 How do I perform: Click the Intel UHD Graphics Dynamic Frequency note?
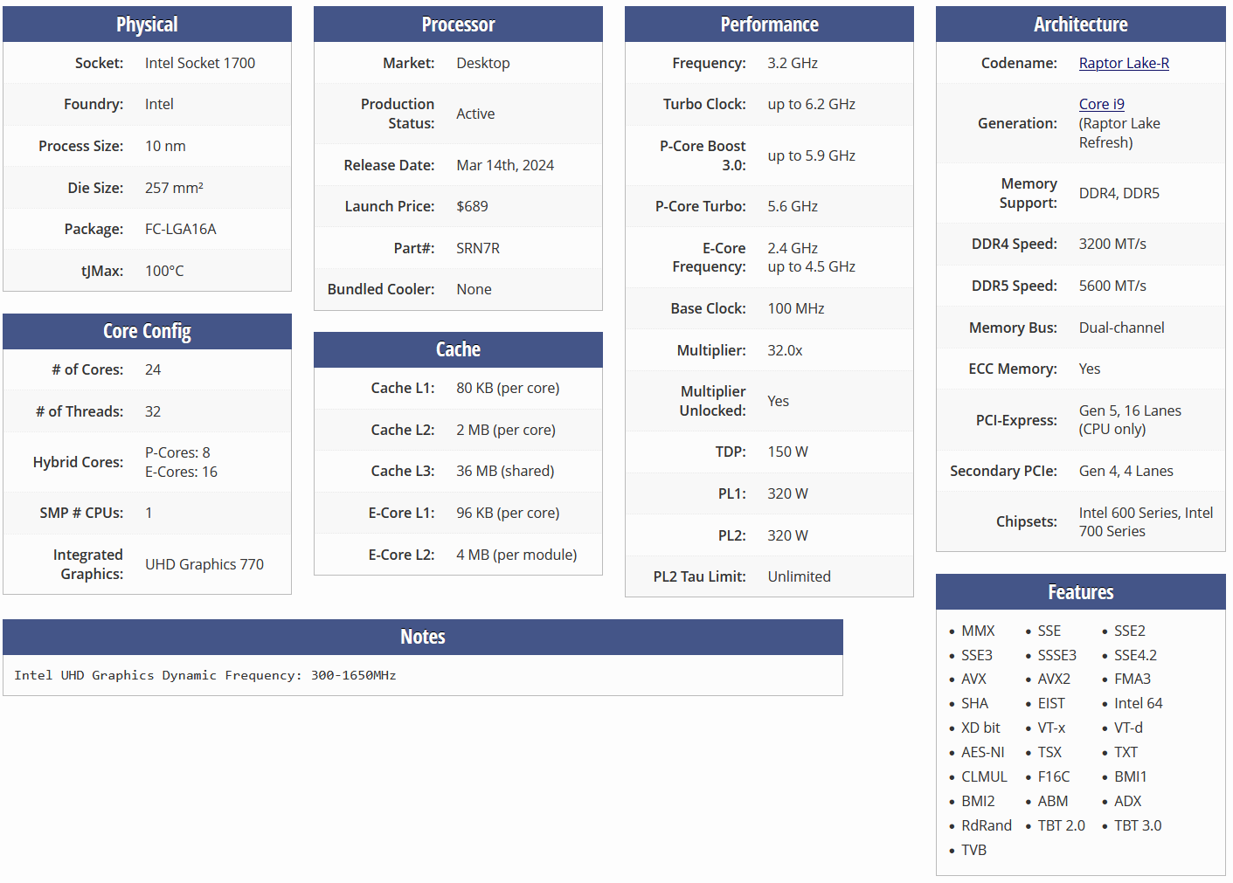(205, 675)
